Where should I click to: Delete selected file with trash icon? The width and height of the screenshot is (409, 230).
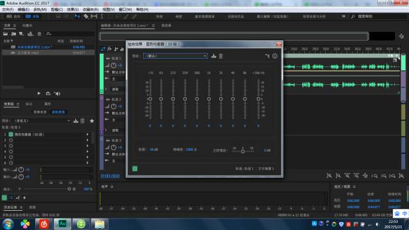[x=39, y=34]
